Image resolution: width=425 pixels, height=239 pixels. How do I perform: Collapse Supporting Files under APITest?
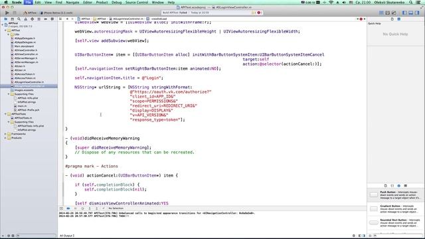pos(9,94)
